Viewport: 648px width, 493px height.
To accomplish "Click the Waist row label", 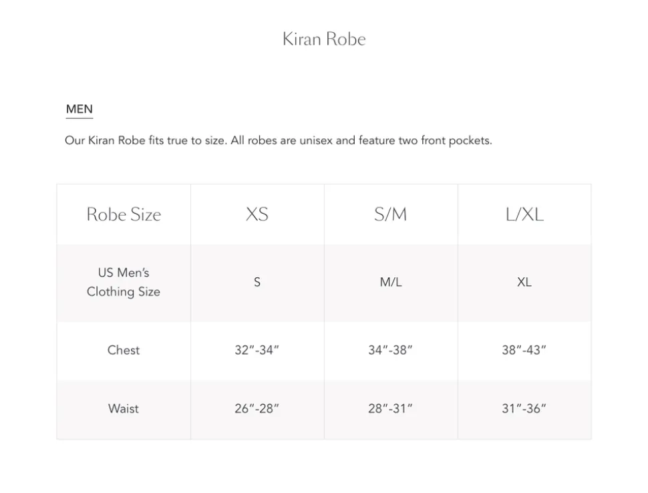I will tap(124, 408).
